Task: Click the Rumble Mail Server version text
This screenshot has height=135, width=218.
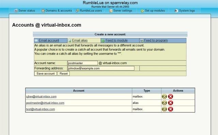Action: coord(110,6)
